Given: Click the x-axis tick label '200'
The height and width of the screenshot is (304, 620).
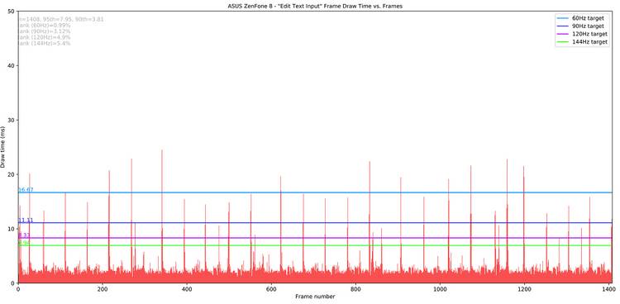Looking at the screenshot, I should [x=102, y=289].
